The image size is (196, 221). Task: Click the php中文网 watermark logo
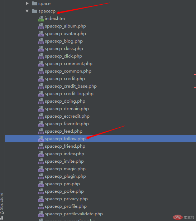click(183, 217)
